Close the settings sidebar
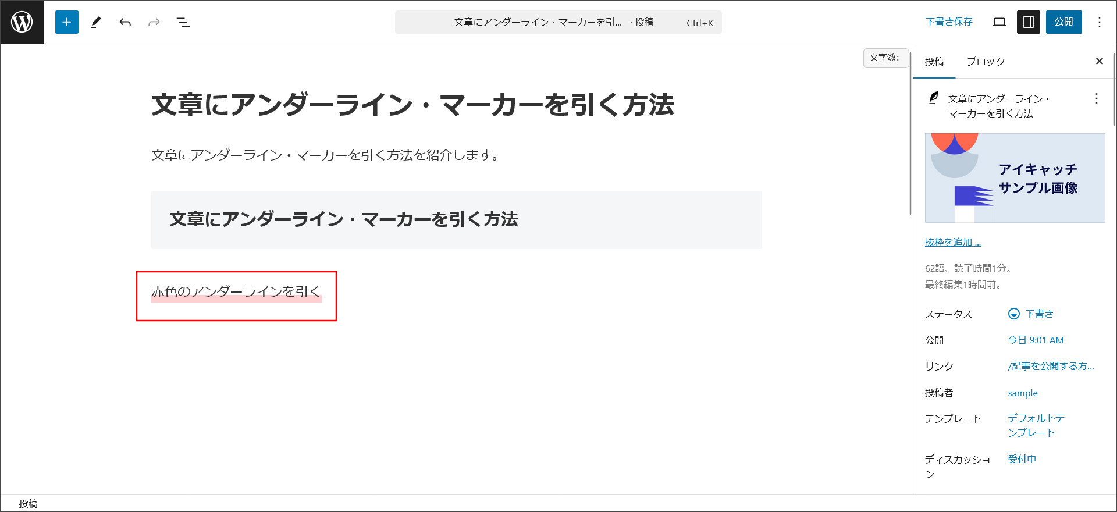1117x512 pixels. click(x=1099, y=61)
